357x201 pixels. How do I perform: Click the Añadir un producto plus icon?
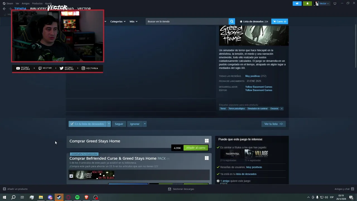click(x=4, y=189)
